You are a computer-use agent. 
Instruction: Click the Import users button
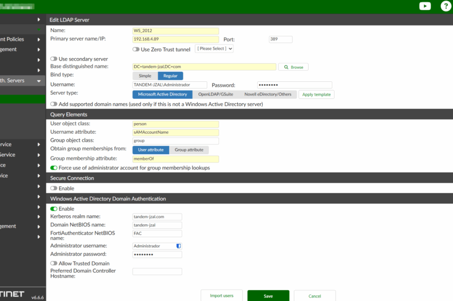[x=221, y=296]
